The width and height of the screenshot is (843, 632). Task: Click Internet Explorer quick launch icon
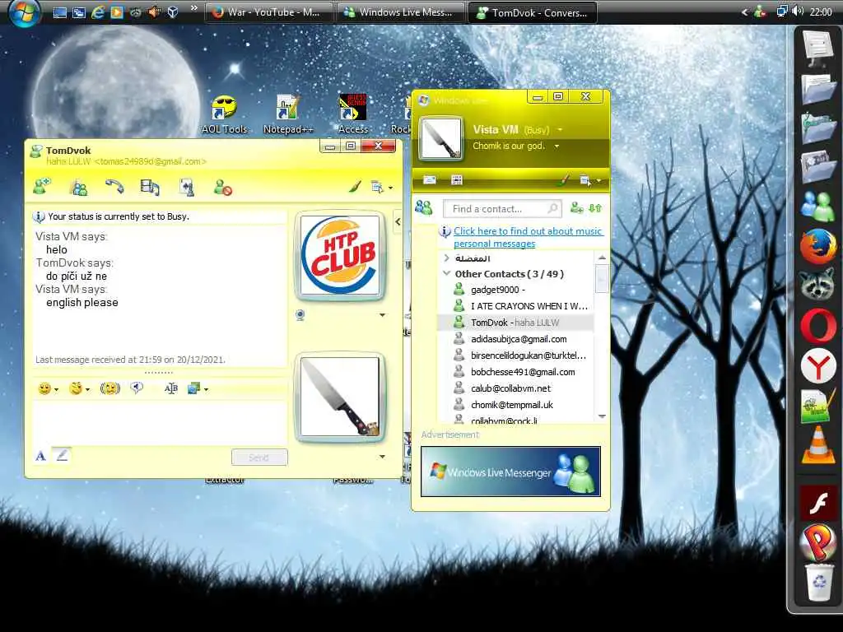pos(97,12)
